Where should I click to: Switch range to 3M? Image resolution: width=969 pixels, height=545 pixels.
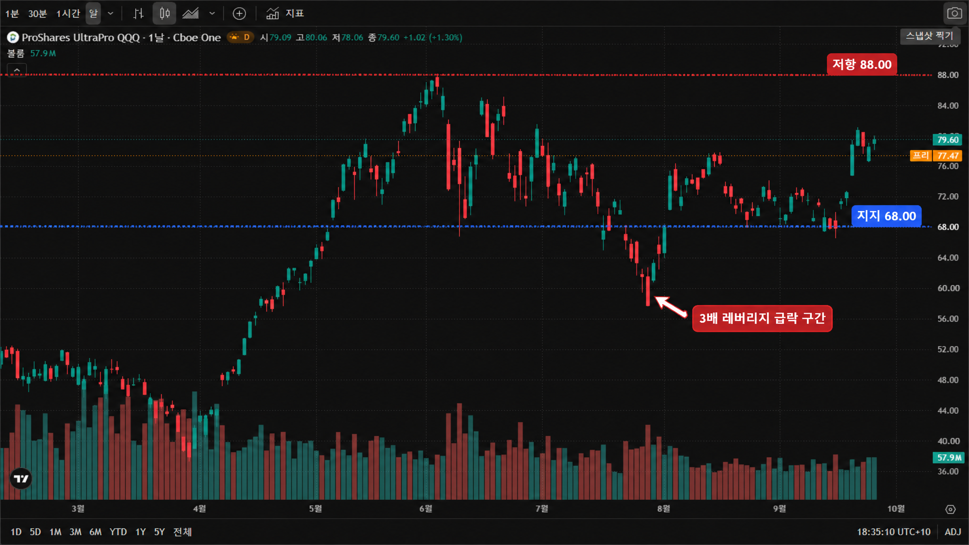[x=75, y=532]
